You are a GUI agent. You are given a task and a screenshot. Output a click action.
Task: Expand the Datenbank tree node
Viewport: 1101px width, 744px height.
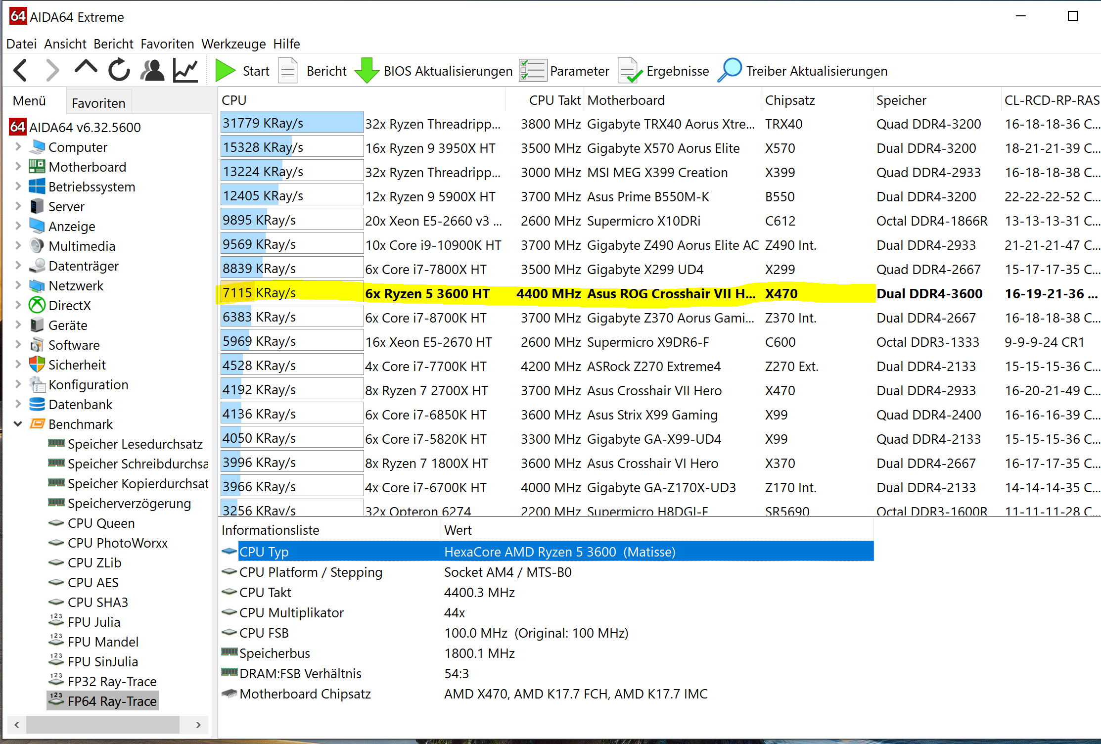point(18,404)
